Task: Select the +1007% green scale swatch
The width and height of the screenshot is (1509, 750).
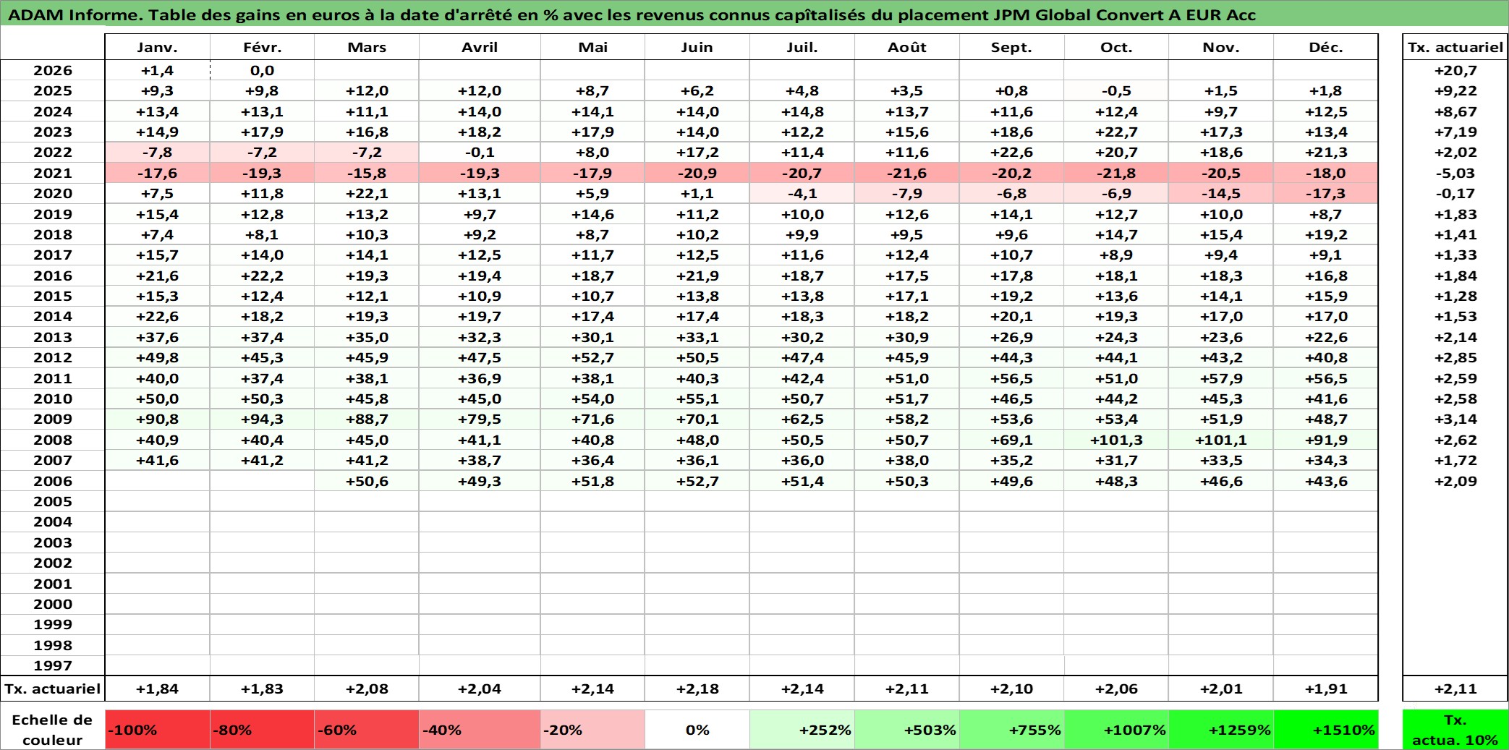Action: [x=1116, y=729]
